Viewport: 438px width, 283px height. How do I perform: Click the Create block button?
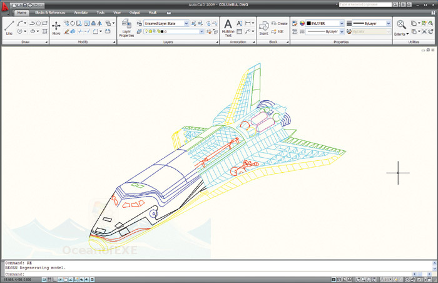point(279,24)
